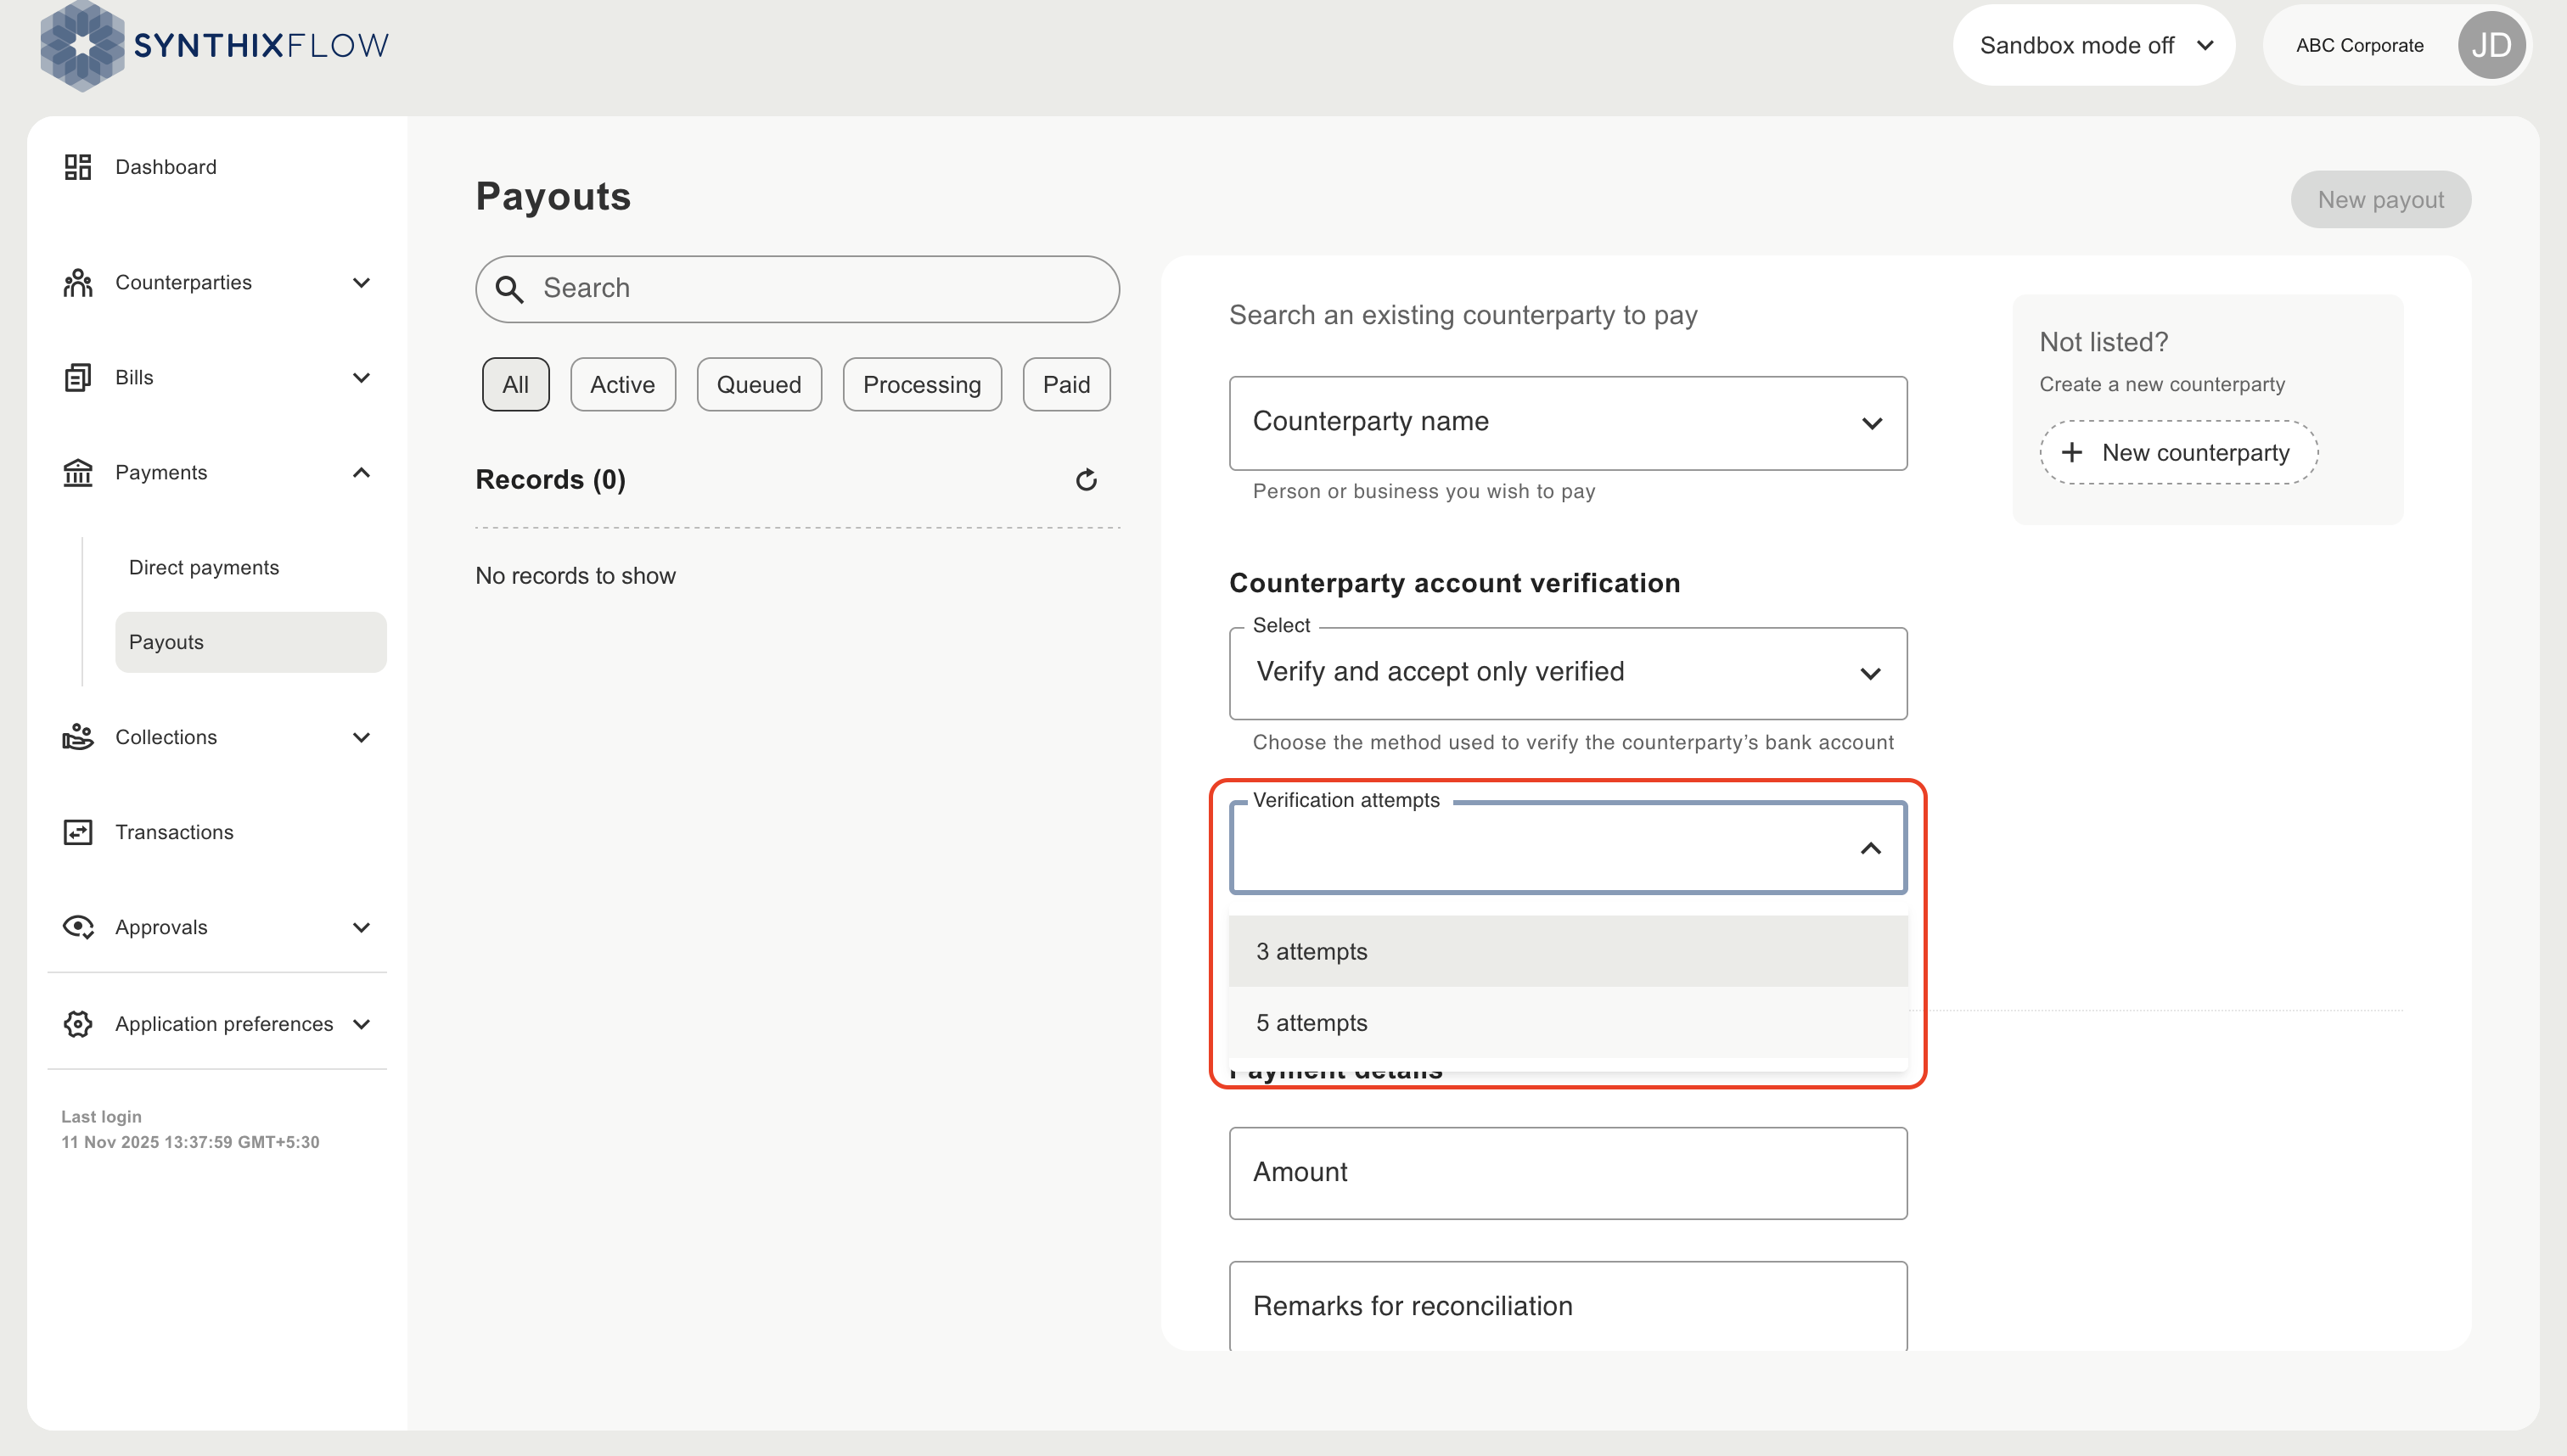This screenshot has height=1456, width=2567.
Task: Click the Payments sidebar label
Action: click(x=161, y=472)
